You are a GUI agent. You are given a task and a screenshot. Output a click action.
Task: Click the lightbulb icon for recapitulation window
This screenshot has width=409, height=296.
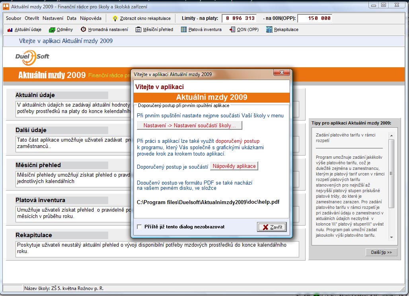click(x=115, y=19)
